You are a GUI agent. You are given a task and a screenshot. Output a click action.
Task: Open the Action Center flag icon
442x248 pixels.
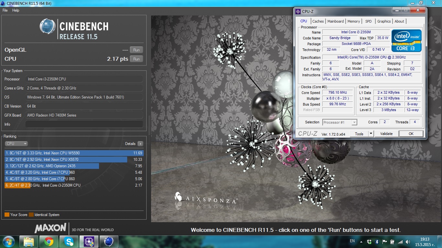pyautogui.click(x=384, y=242)
